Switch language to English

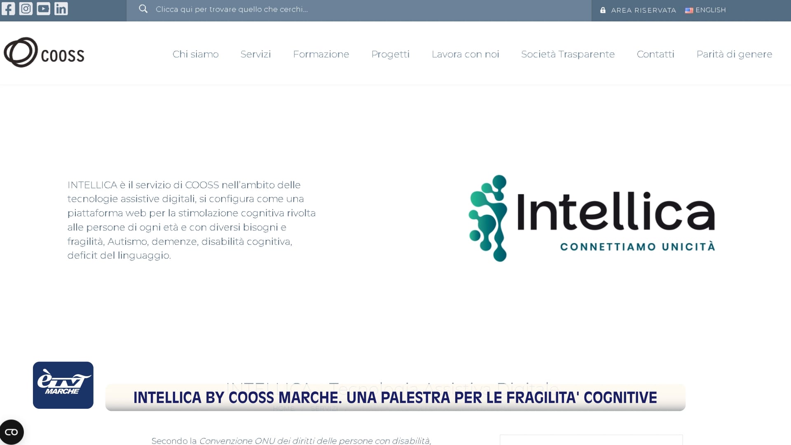click(x=711, y=10)
